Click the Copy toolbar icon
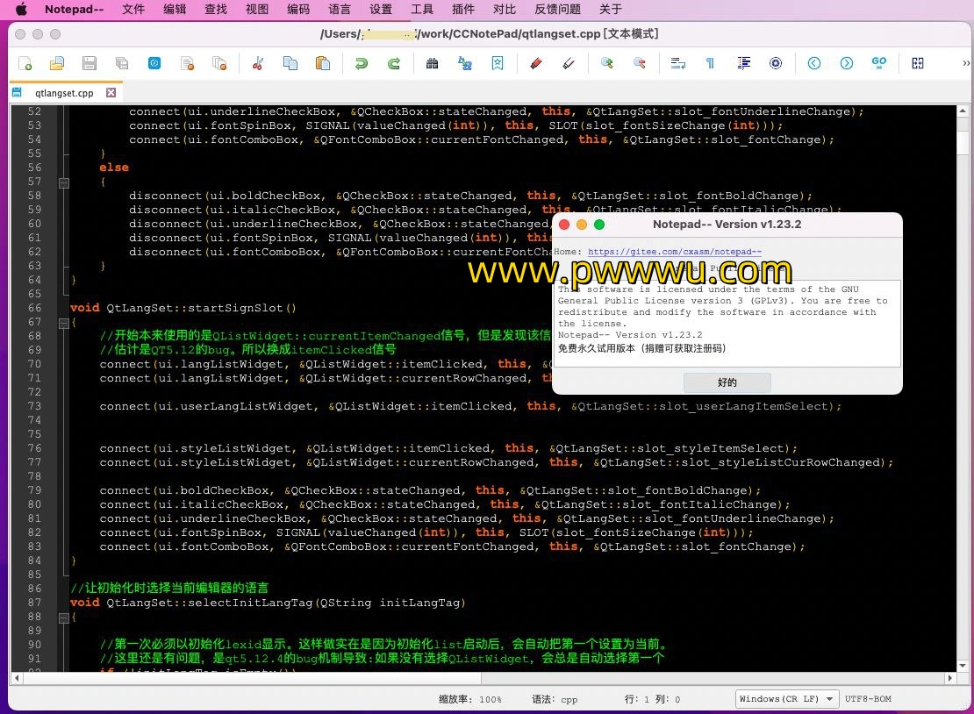Image resolution: width=974 pixels, height=714 pixels. [x=290, y=63]
